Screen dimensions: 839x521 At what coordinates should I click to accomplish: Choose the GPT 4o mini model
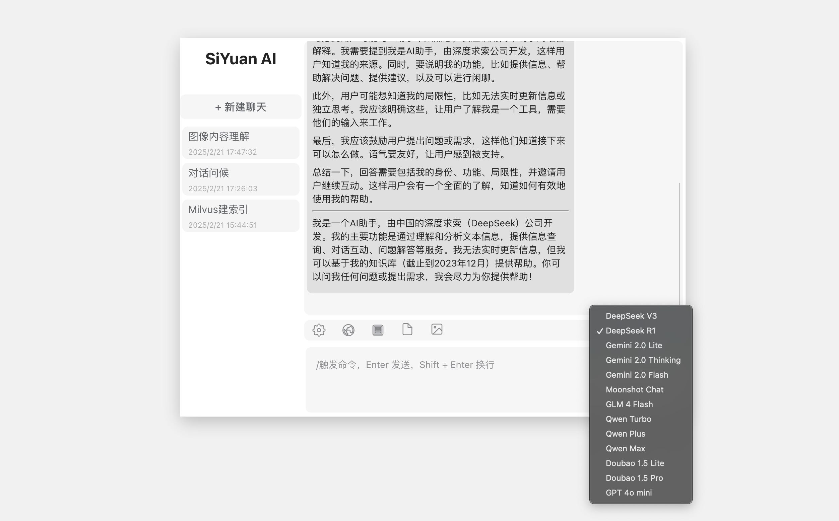[x=629, y=493]
